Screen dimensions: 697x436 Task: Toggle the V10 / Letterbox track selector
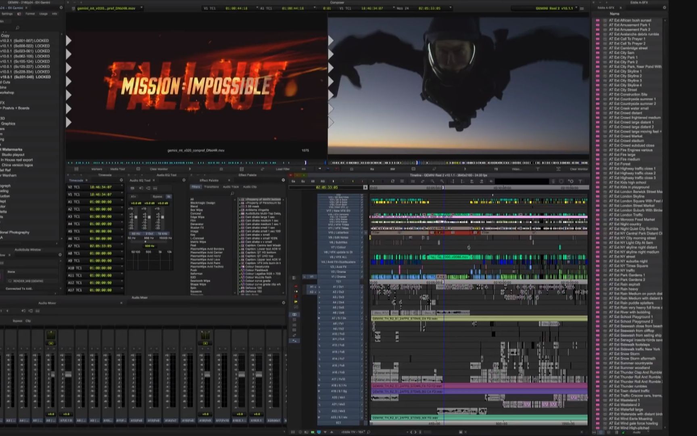point(338,233)
